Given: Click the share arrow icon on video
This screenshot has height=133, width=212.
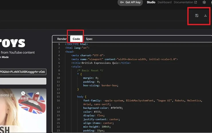Looking at the screenshot, I should [x=38, y=93].
